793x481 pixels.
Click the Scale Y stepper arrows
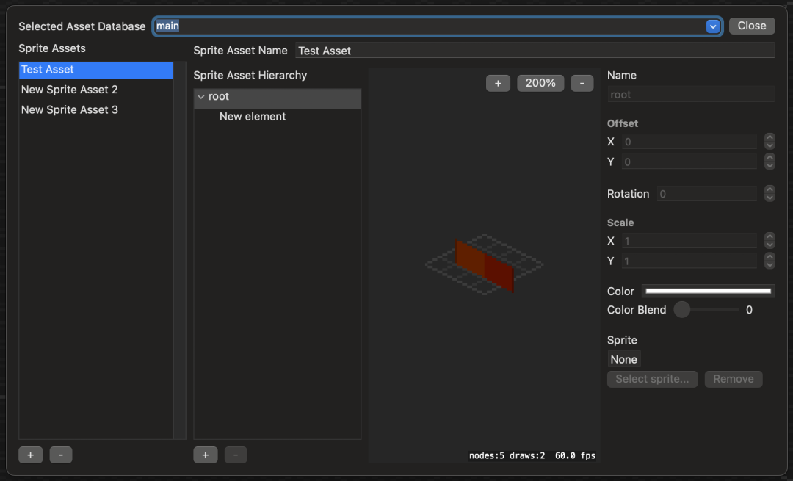(x=770, y=261)
